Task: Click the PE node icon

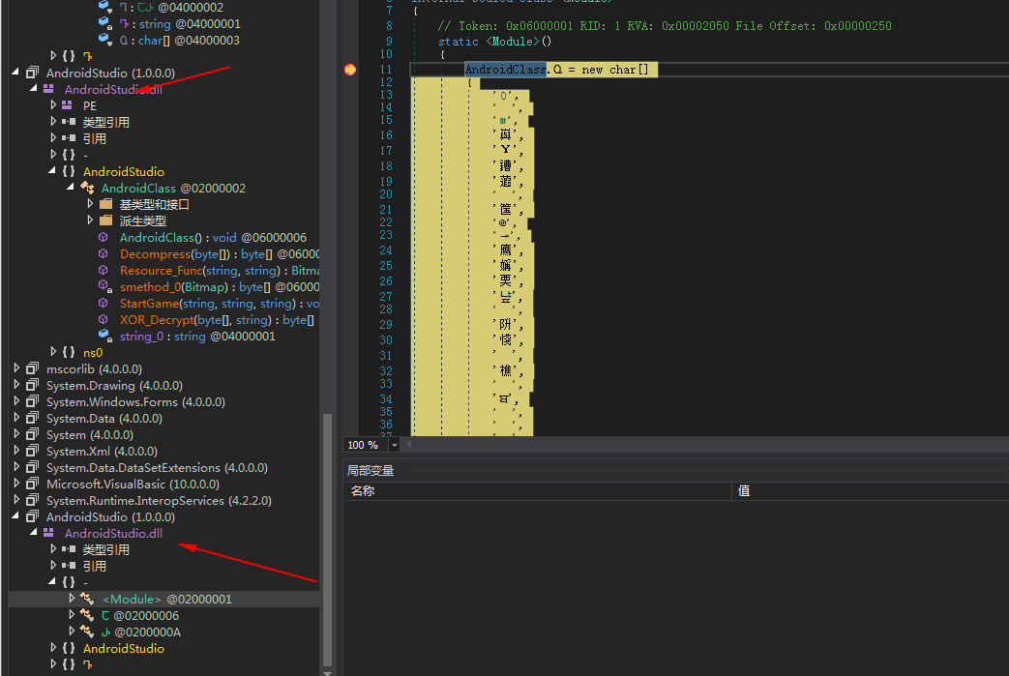Action: [x=68, y=105]
